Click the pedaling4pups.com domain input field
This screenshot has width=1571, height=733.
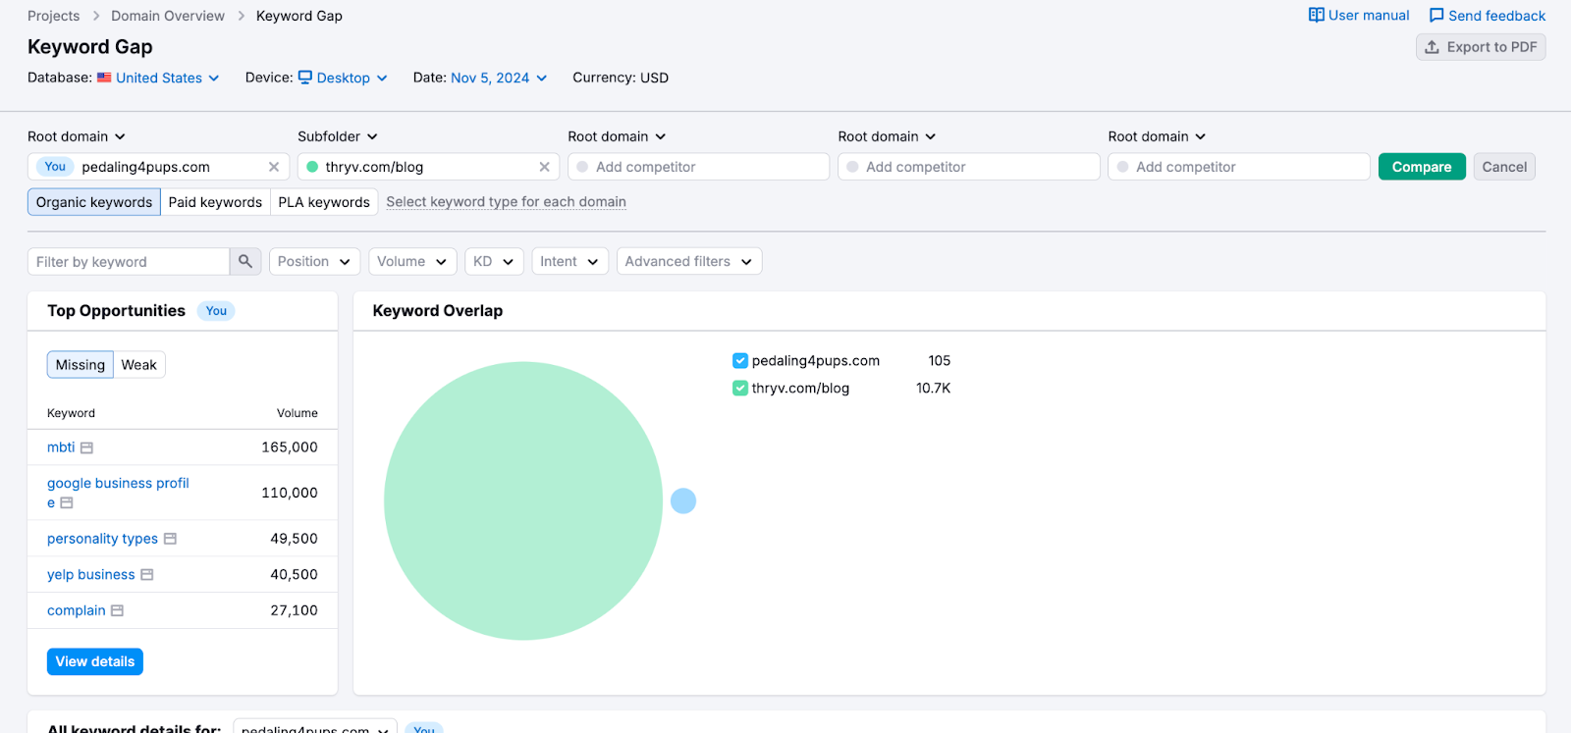[159, 167]
